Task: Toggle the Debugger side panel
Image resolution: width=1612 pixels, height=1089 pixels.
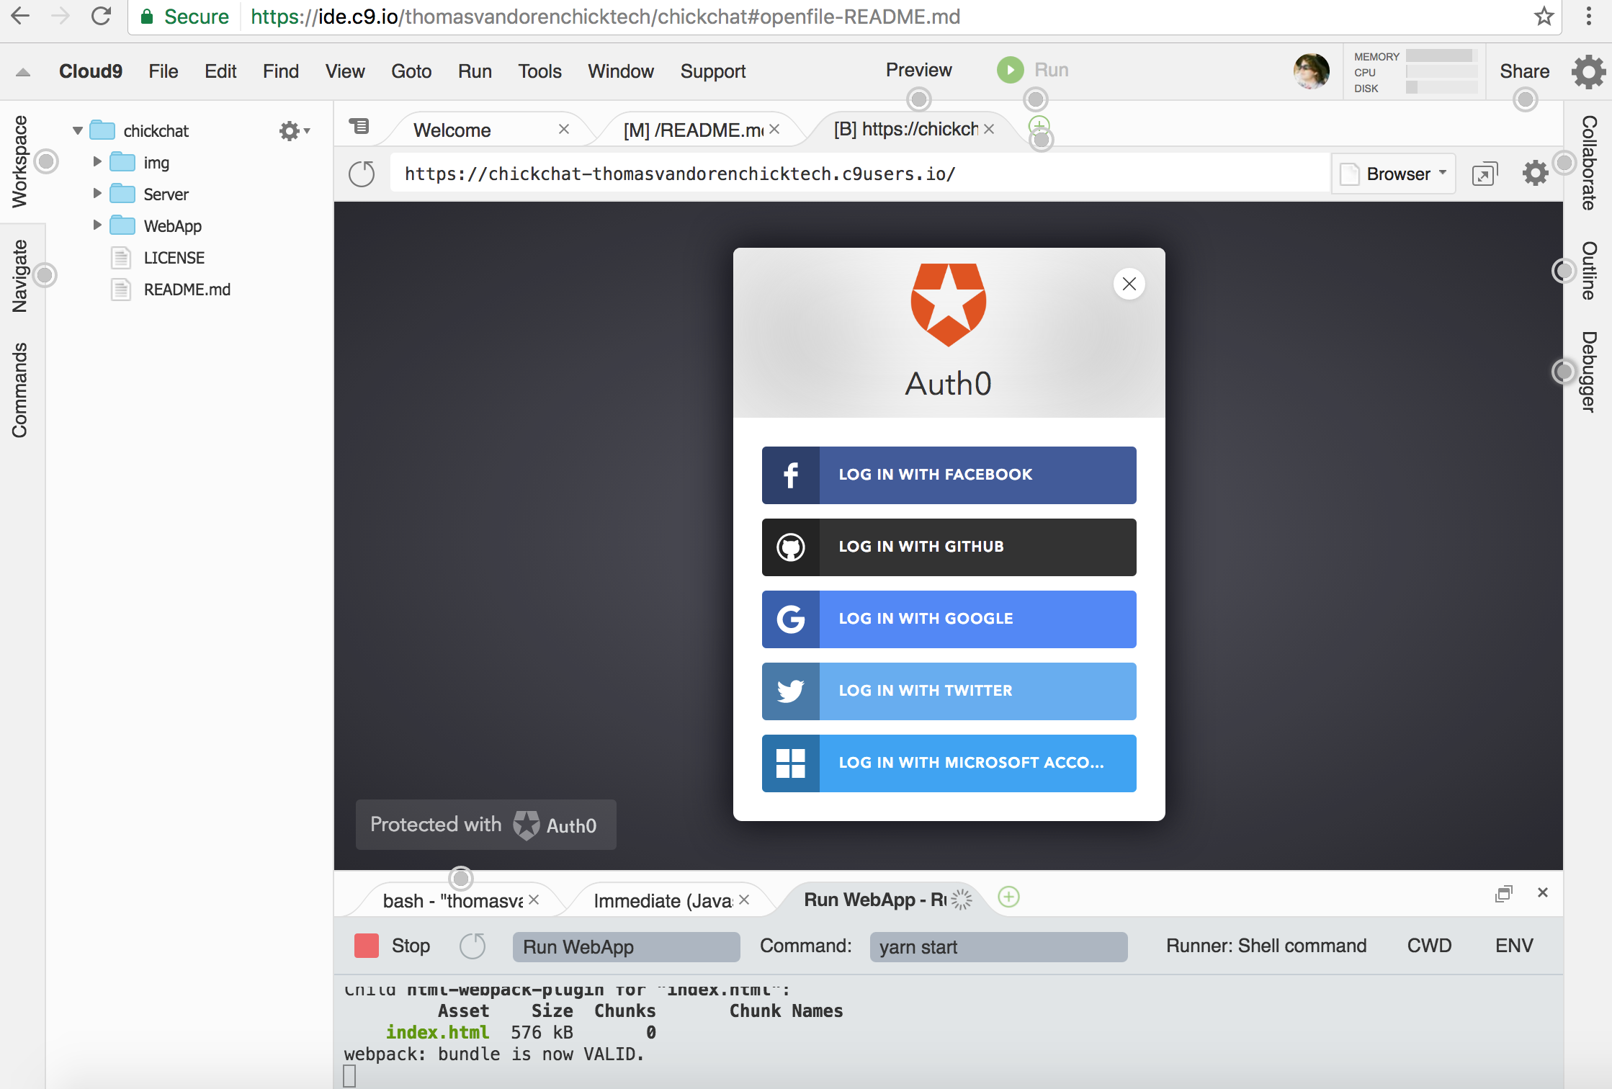Action: pos(1589,372)
